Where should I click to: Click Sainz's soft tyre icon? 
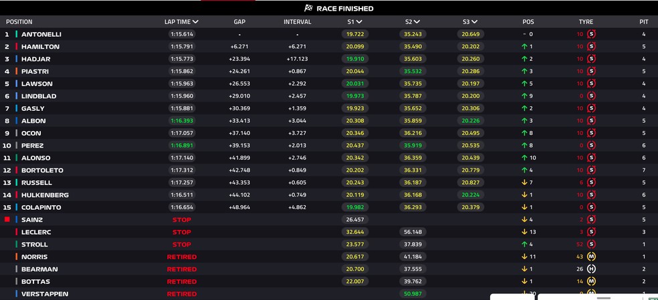coord(591,219)
